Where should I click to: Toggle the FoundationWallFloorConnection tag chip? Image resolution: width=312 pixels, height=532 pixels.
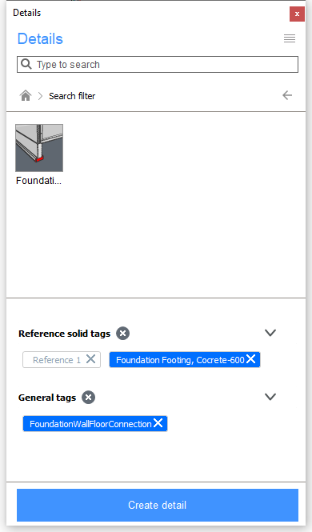click(90, 424)
